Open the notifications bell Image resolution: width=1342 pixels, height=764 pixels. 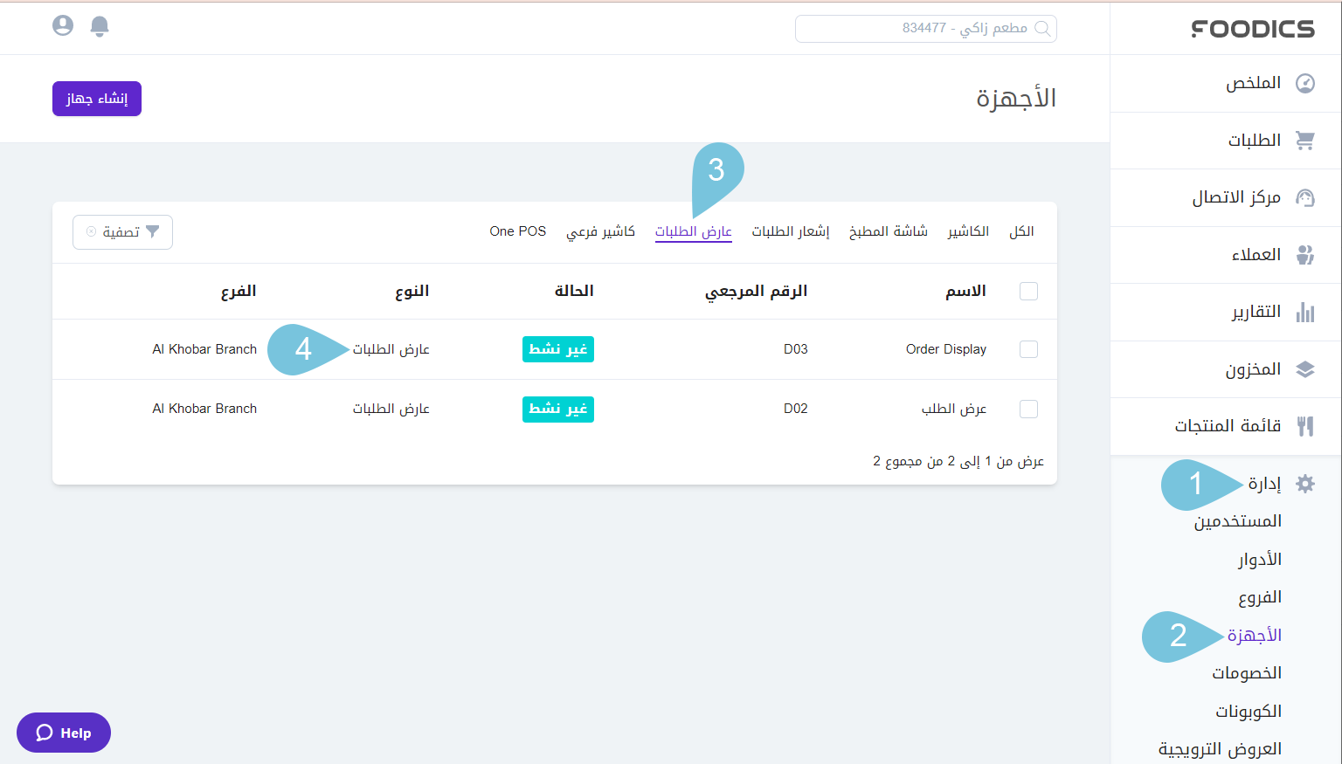click(x=100, y=26)
